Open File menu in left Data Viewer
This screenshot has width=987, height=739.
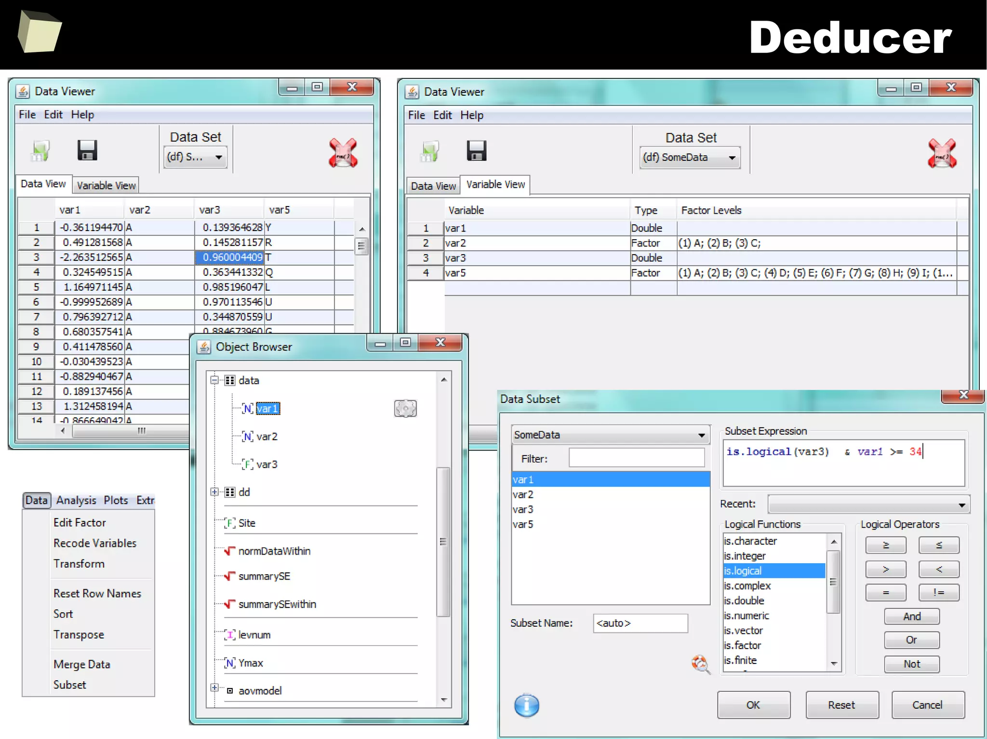27,115
